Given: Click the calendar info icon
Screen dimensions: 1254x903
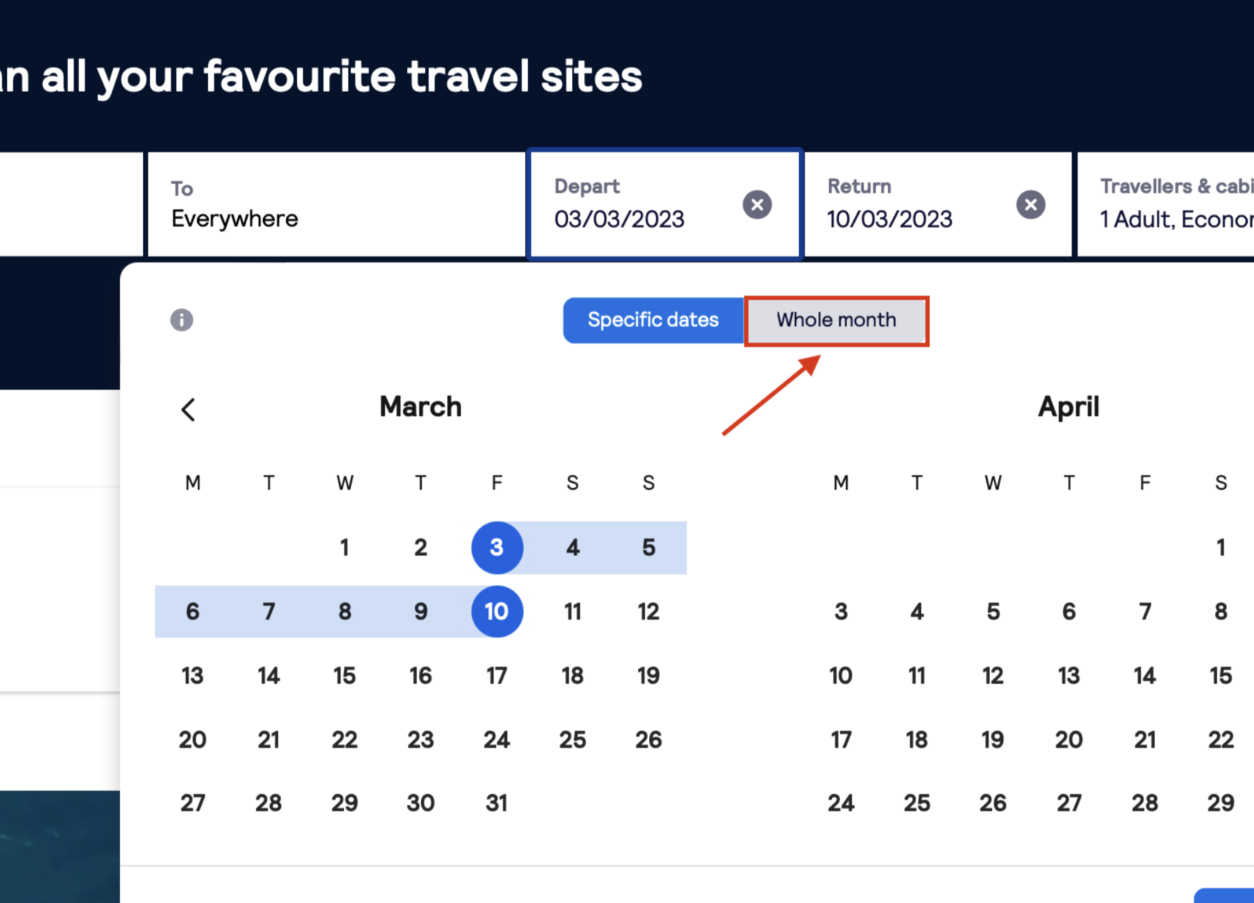Looking at the screenshot, I should [182, 320].
